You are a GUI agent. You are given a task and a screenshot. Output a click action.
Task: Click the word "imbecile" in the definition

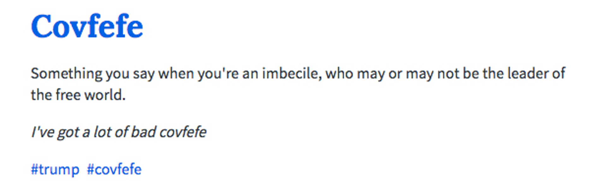pyautogui.click(x=291, y=74)
